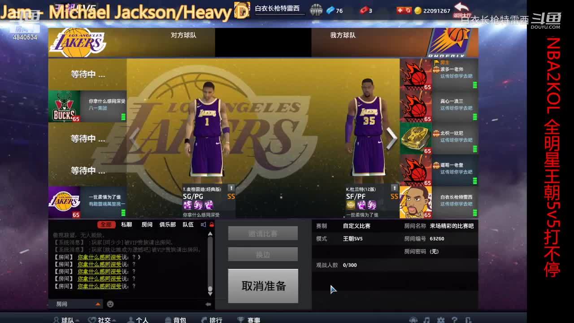Open settings gear icon
Viewport: 574px width, 323px height.
point(440,320)
